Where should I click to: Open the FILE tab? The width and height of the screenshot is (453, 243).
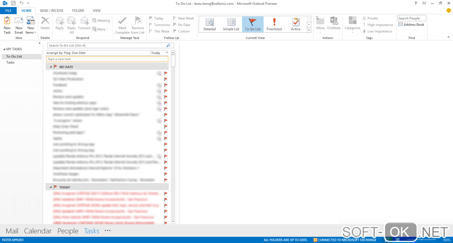click(8, 11)
